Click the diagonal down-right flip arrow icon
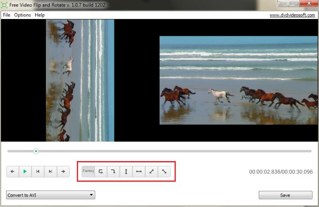The width and height of the screenshot is (319, 207). coord(164,171)
